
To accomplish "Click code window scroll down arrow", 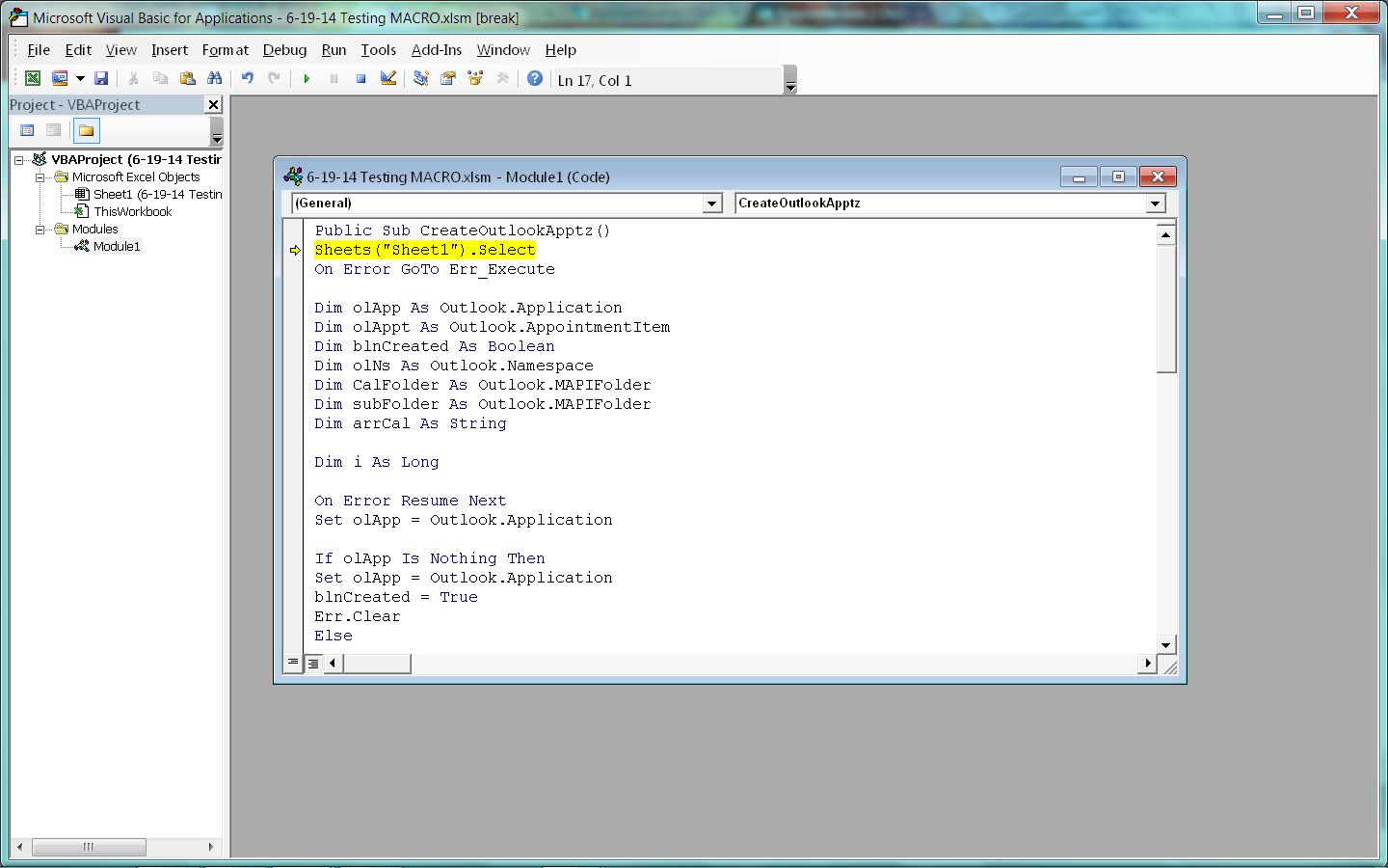I will click(1166, 645).
